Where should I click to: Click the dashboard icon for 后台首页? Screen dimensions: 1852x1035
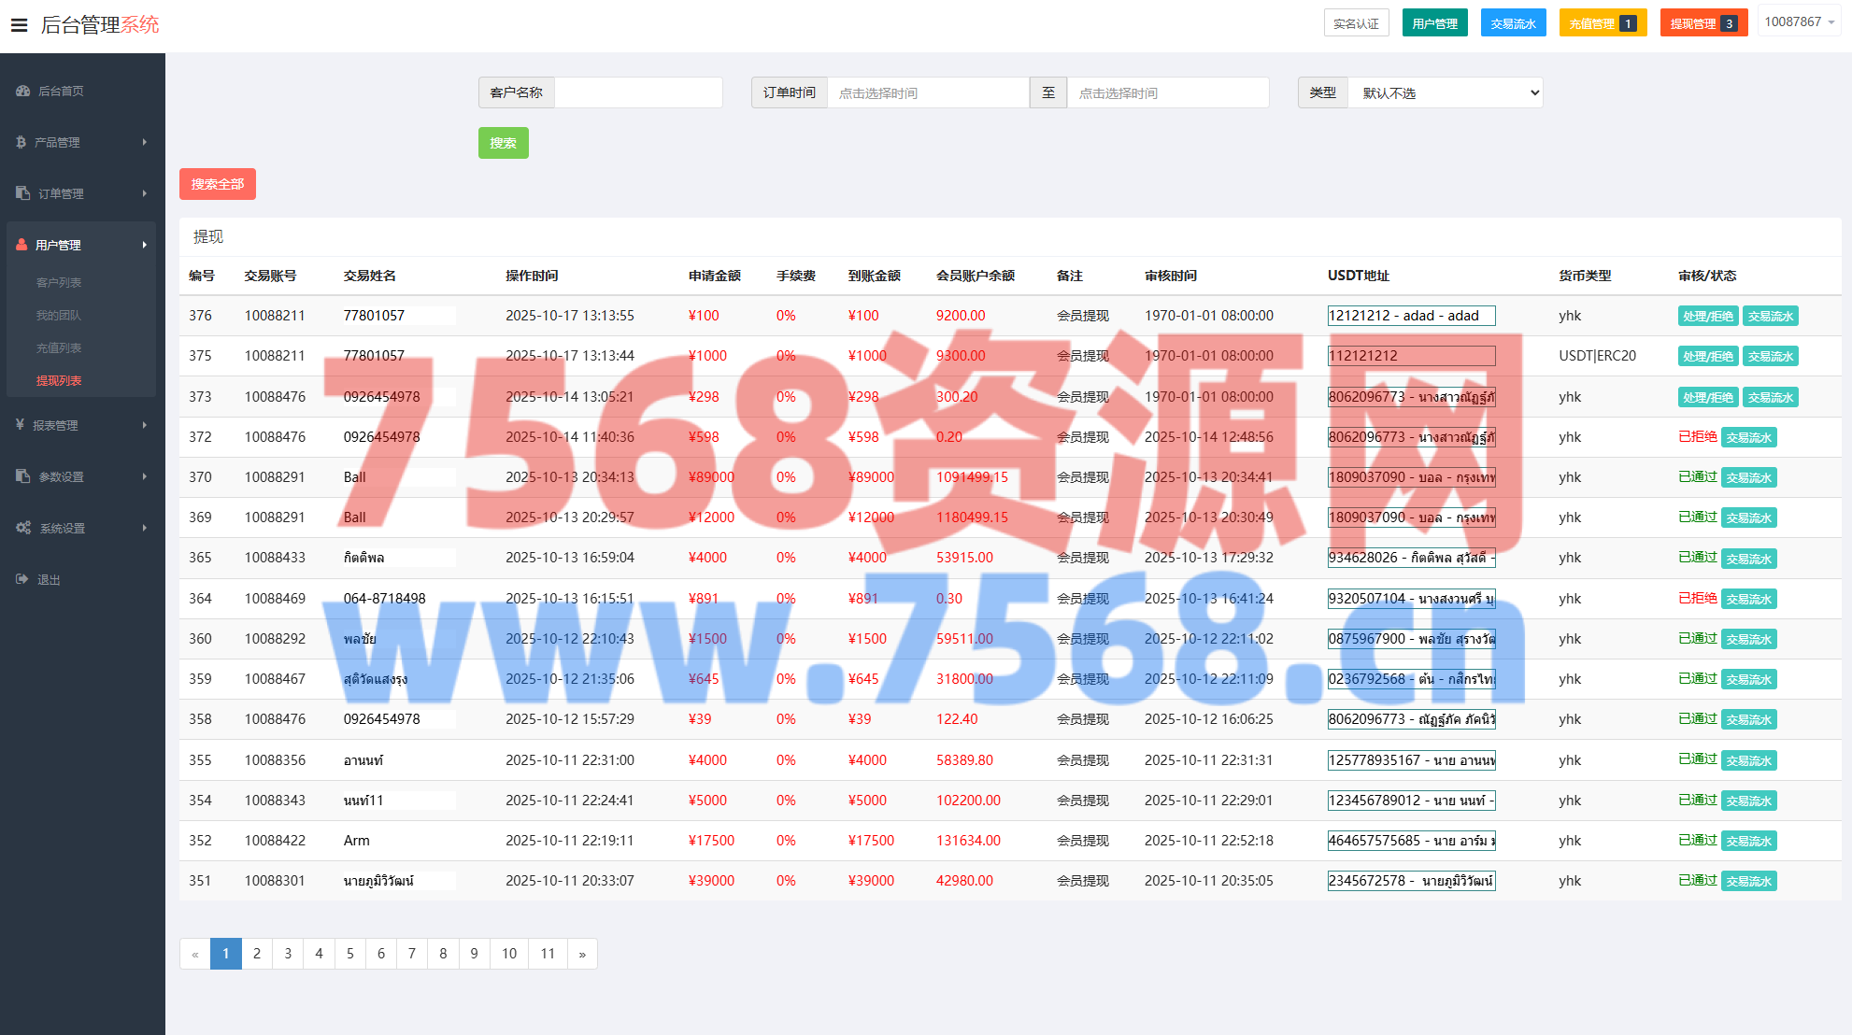[x=23, y=91]
